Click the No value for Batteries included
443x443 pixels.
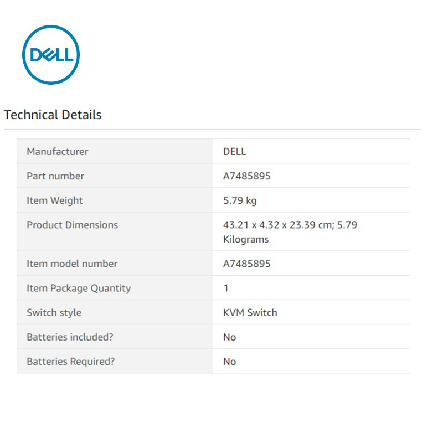pyautogui.click(x=229, y=337)
